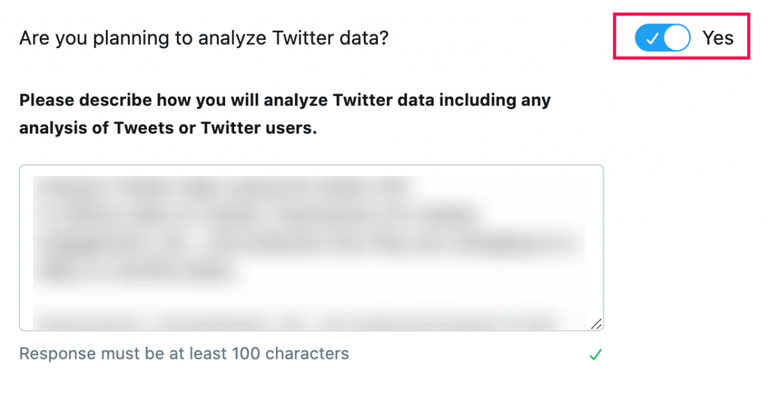Click the empty gap between blurred paragraphs
Image resolution: width=768 pixels, height=394 pixels.
308,297
